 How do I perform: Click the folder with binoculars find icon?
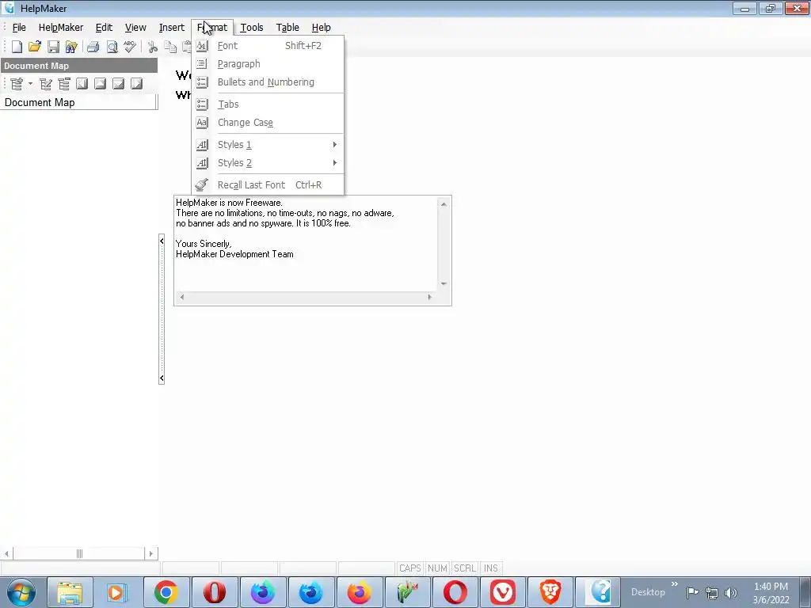point(71,47)
